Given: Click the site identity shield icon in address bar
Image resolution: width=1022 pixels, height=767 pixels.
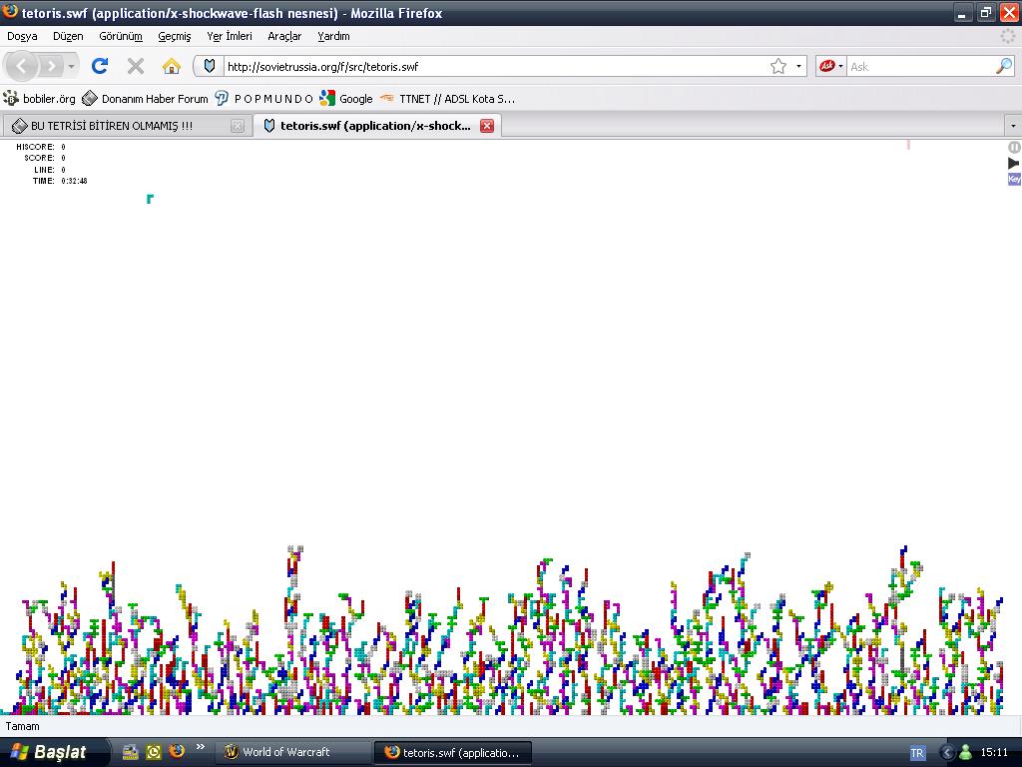Looking at the screenshot, I should (x=210, y=66).
